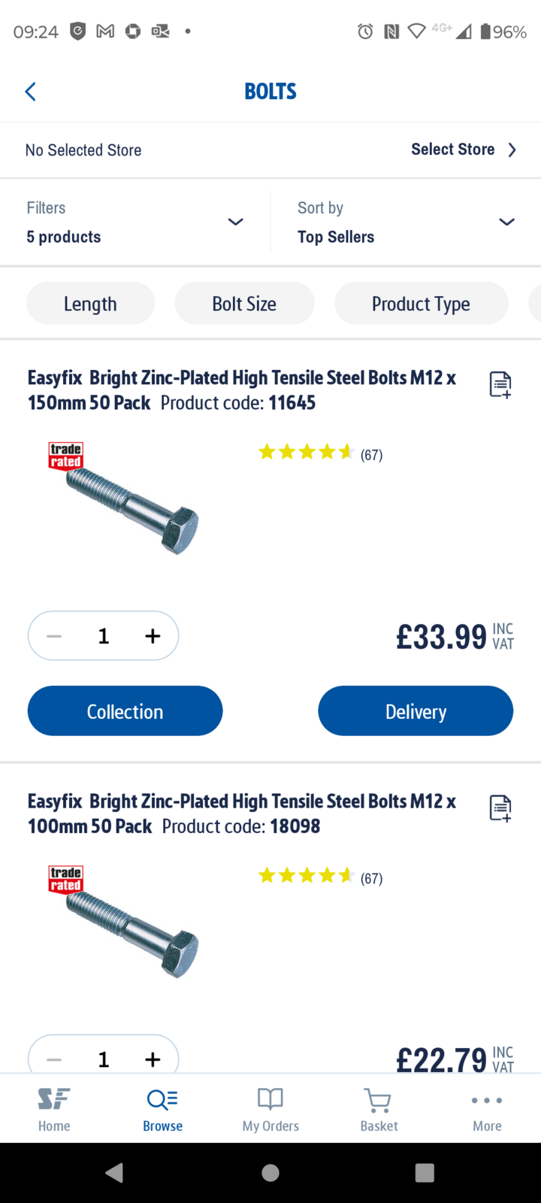Choose Collection for M12 x 150mm bolts

point(125,711)
